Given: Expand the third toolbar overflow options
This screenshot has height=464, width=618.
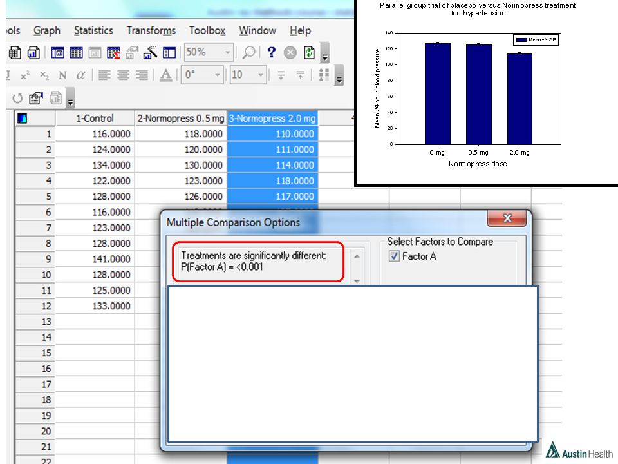Looking at the screenshot, I should pyautogui.click(x=70, y=98).
